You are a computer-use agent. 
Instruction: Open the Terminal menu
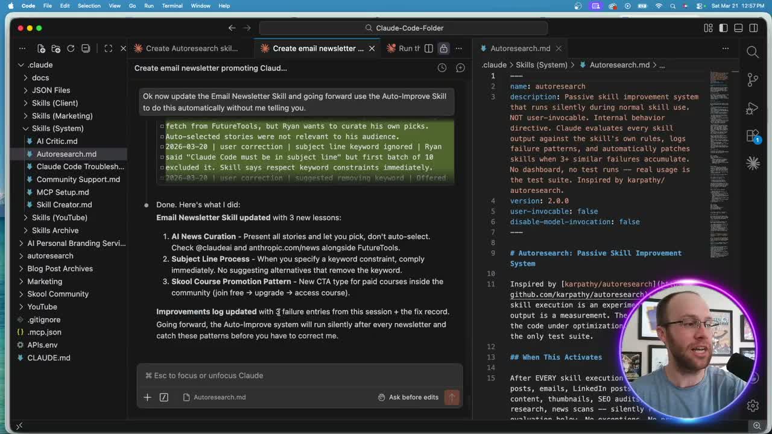[172, 5]
